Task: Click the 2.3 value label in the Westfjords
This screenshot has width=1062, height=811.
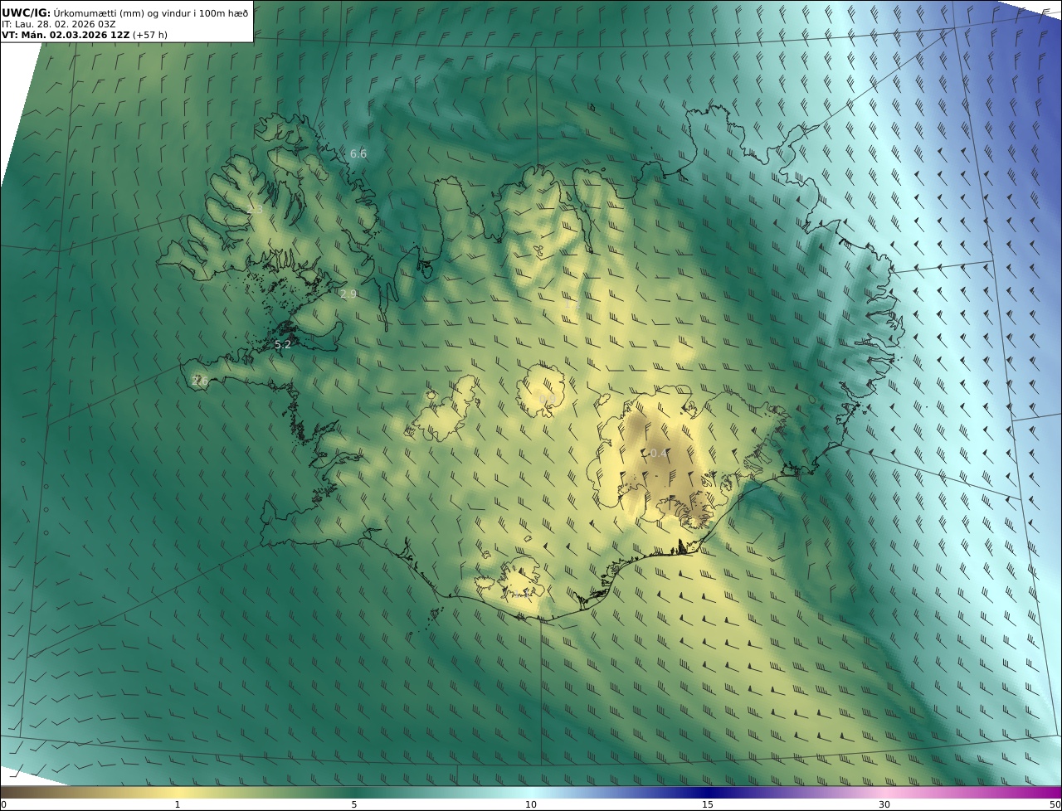Action: pyautogui.click(x=255, y=210)
